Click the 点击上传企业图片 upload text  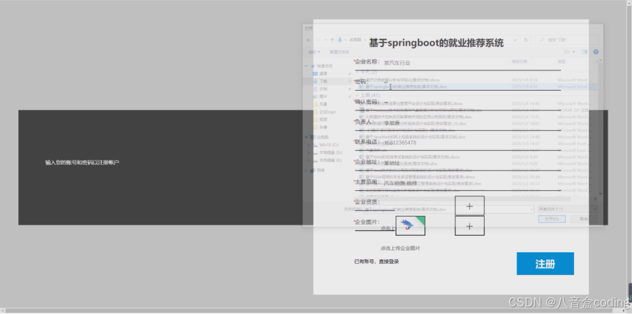click(400, 248)
